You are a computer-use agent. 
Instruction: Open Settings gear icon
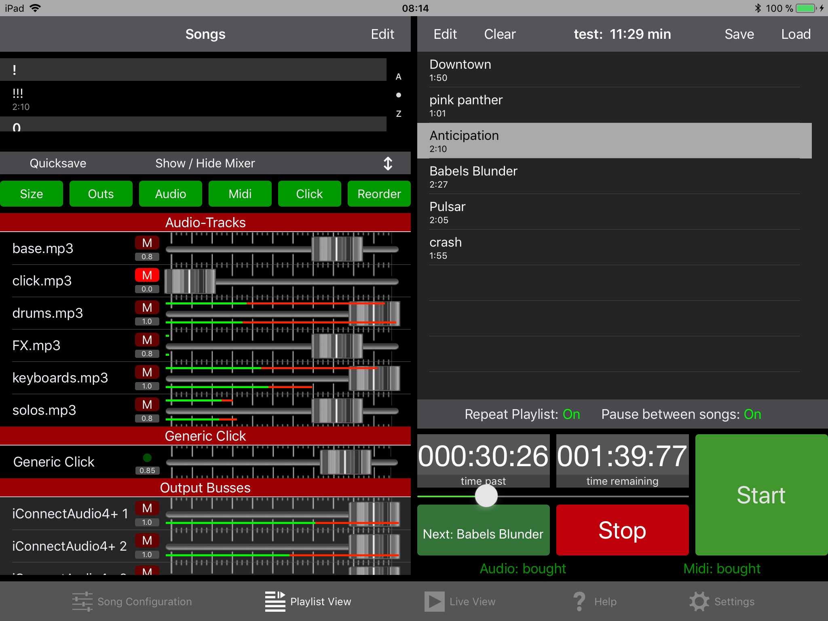point(699,602)
